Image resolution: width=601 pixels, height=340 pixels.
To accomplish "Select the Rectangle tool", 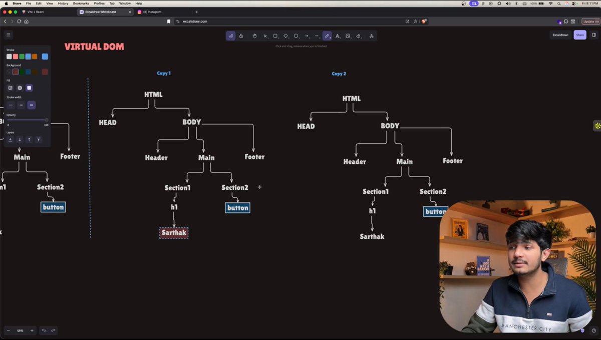I will coord(275,36).
